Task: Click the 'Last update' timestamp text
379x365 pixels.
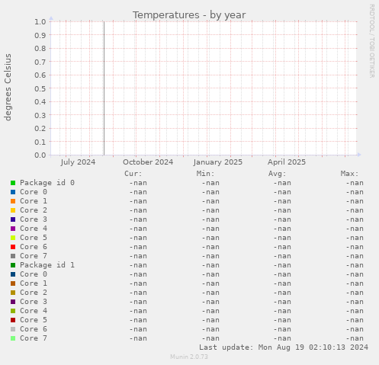Action: [284, 347]
